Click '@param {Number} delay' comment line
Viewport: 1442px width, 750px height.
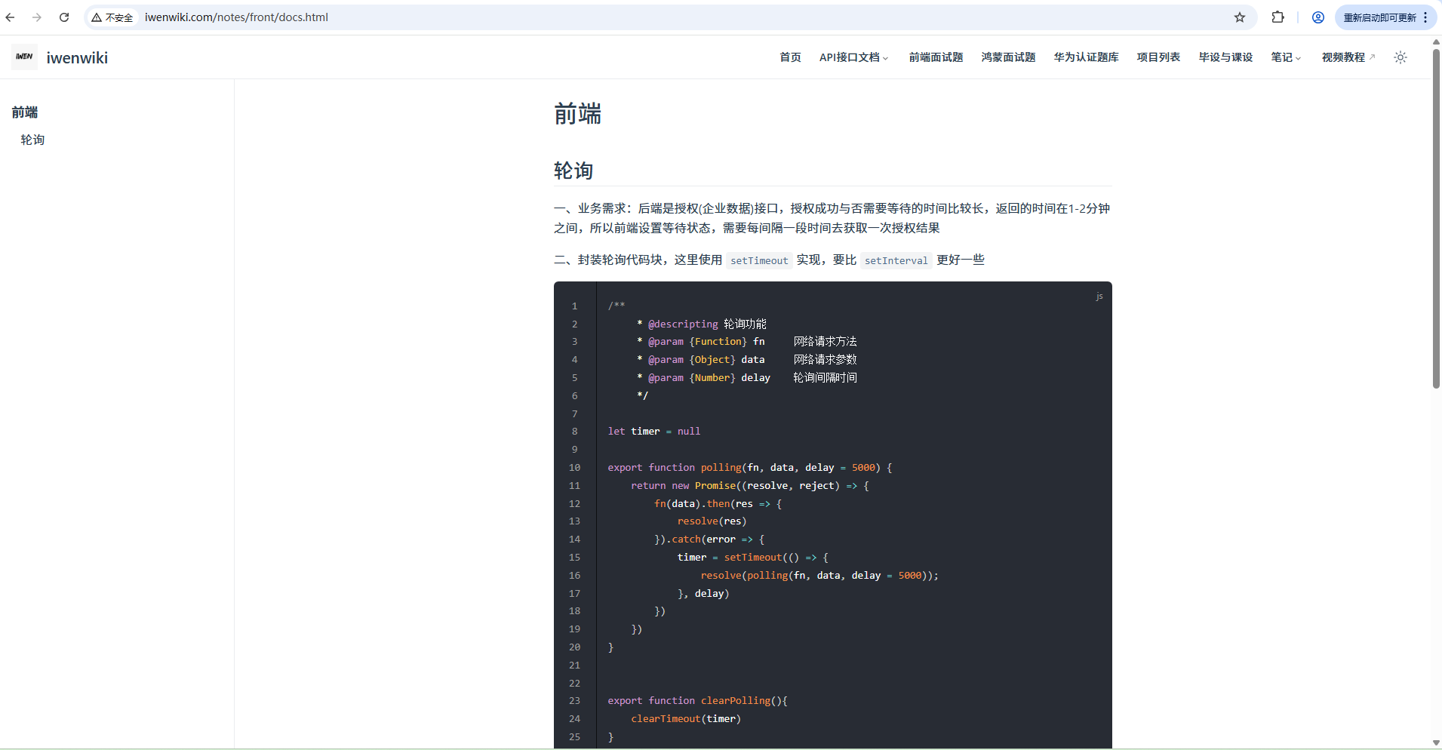(747, 378)
